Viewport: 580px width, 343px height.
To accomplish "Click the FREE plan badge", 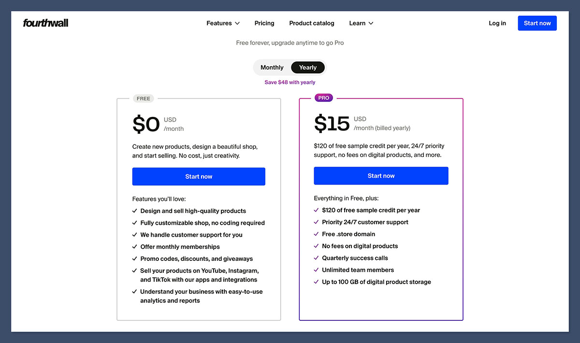I will [x=143, y=98].
